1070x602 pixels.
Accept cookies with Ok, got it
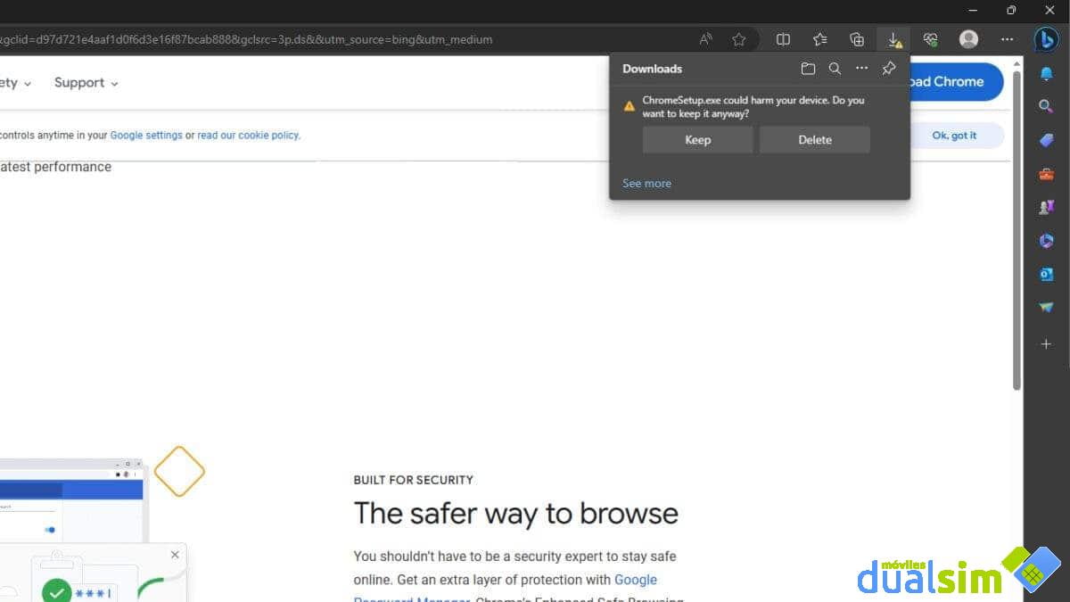pos(956,136)
